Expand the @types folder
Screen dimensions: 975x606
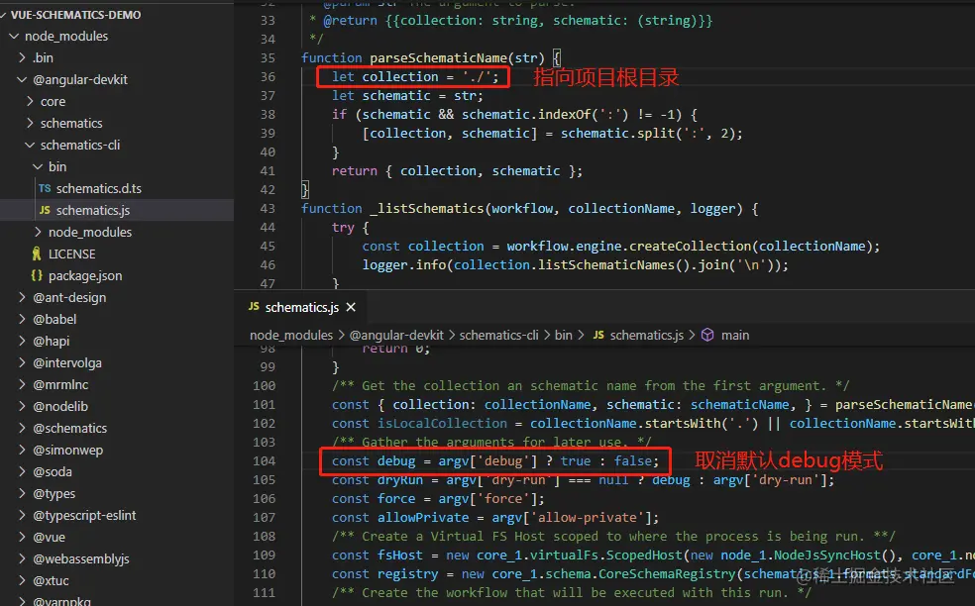[22, 493]
